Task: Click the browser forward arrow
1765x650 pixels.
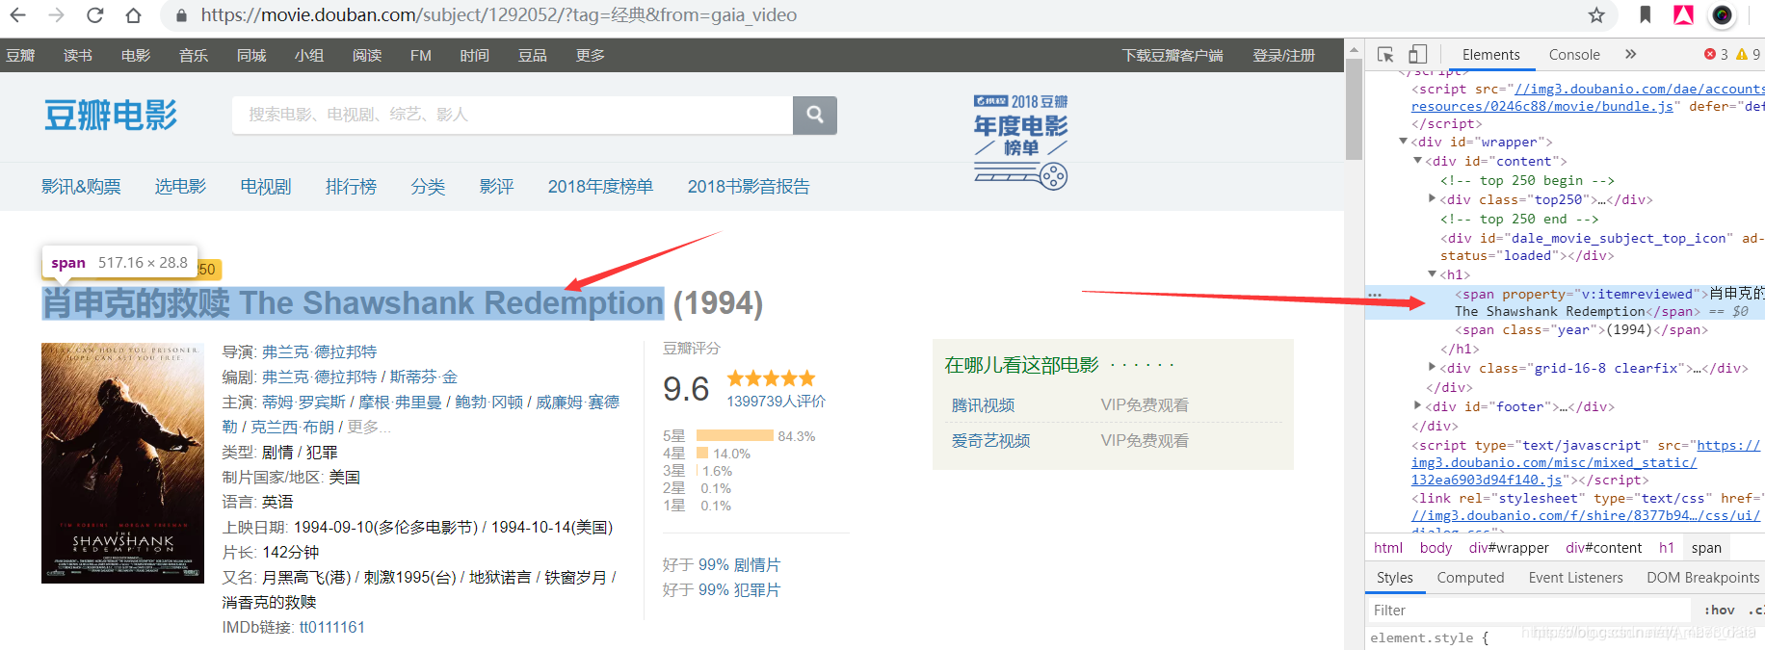Action: 57,15
